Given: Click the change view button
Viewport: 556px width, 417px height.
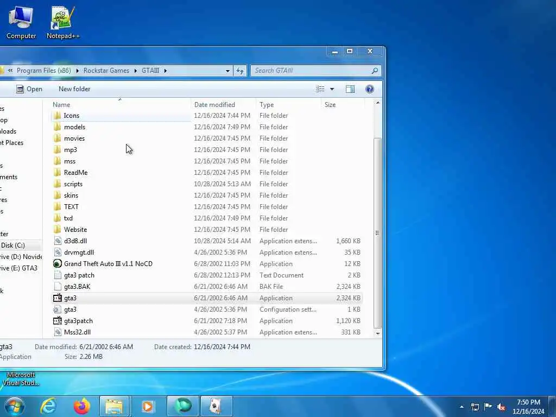Looking at the screenshot, I should click(x=320, y=89).
